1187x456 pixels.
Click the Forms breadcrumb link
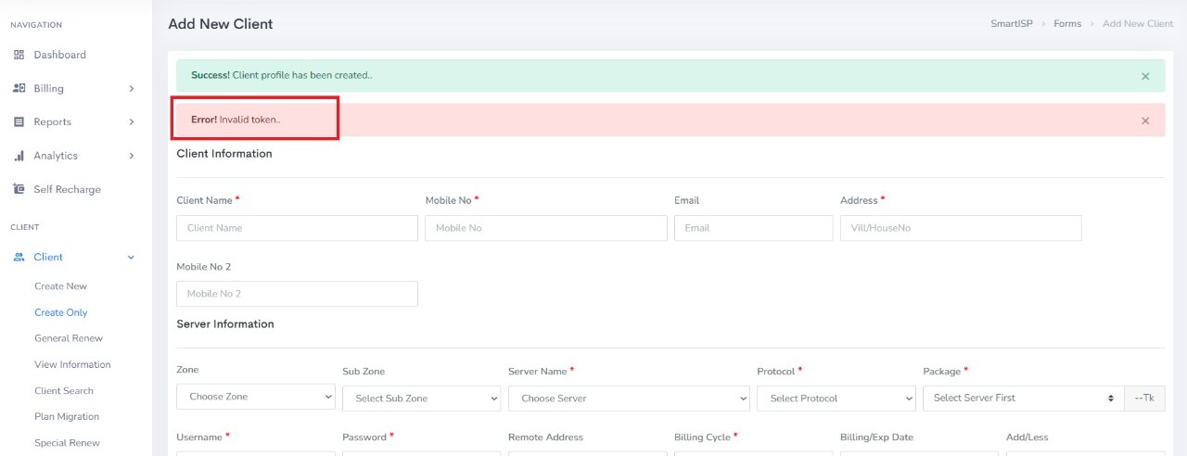click(x=1067, y=23)
